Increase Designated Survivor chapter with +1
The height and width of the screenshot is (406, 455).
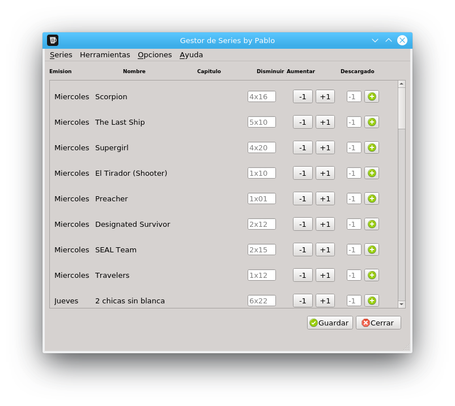pyautogui.click(x=325, y=224)
